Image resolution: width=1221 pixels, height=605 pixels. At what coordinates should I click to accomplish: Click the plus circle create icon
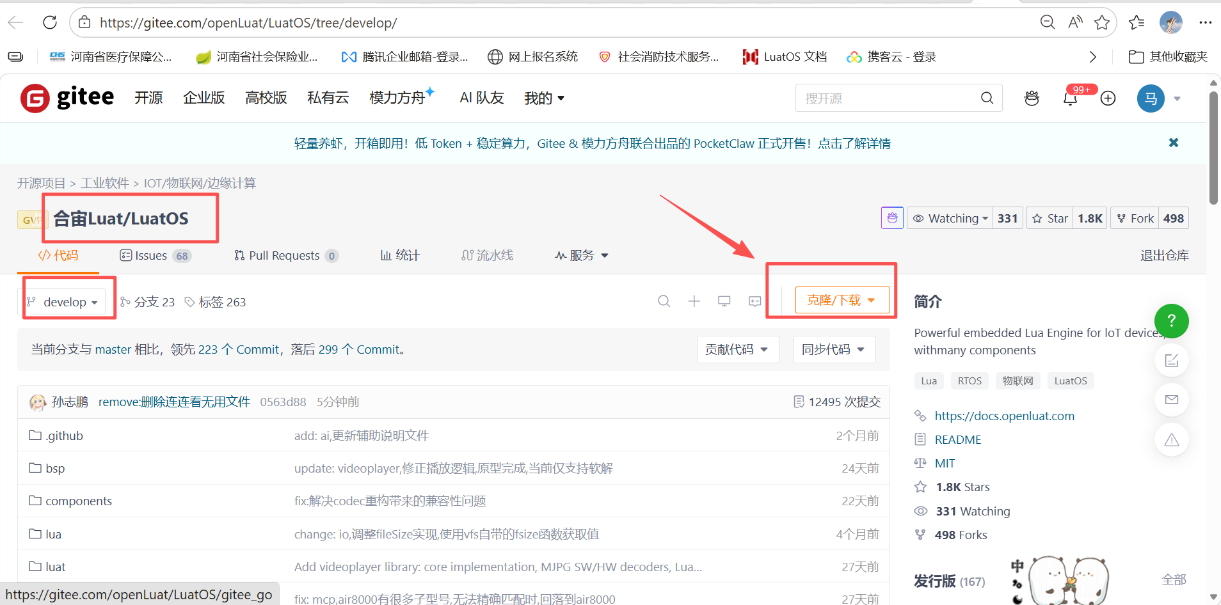pyautogui.click(x=1108, y=98)
